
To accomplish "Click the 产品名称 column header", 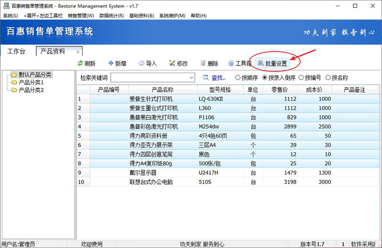I will pyautogui.click(x=163, y=89).
